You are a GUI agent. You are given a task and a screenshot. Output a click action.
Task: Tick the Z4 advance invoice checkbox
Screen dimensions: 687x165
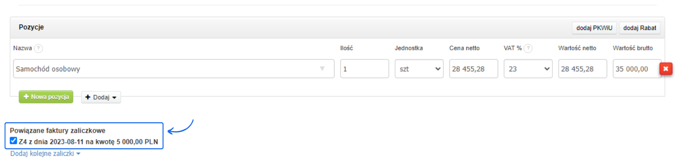tap(14, 141)
